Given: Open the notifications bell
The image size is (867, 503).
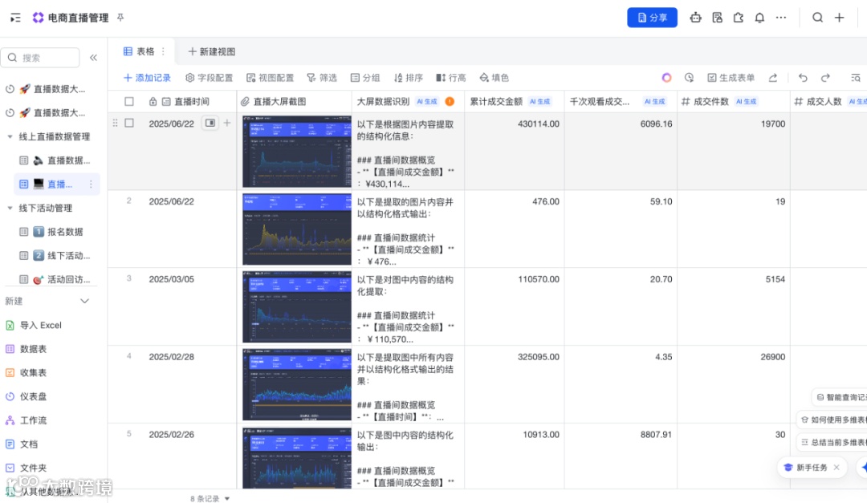Looking at the screenshot, I should (x=759, y=18).
